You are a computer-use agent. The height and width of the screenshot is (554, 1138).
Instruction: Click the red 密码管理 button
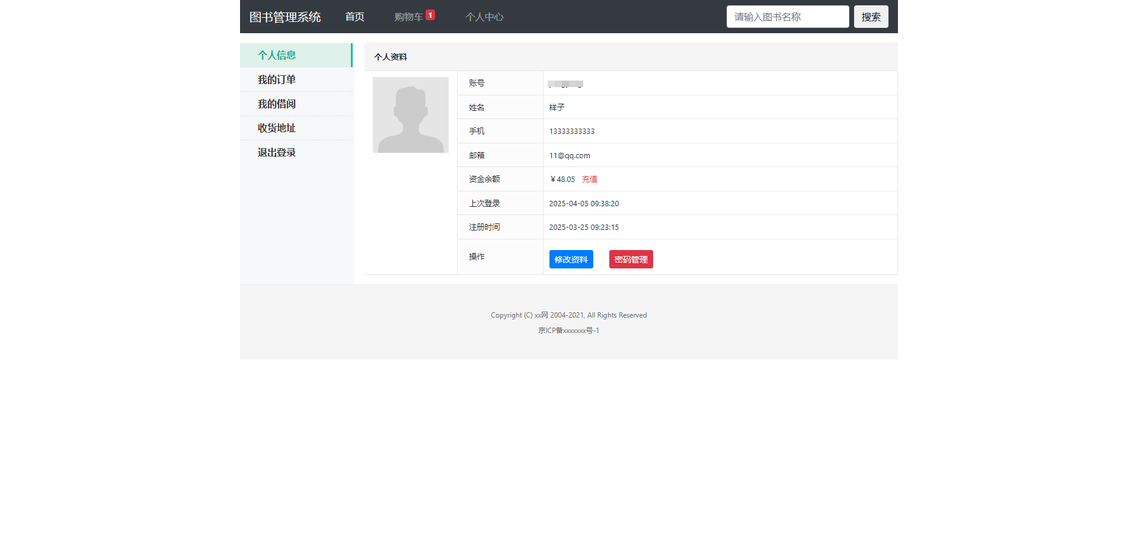click(x=631, y=259)
